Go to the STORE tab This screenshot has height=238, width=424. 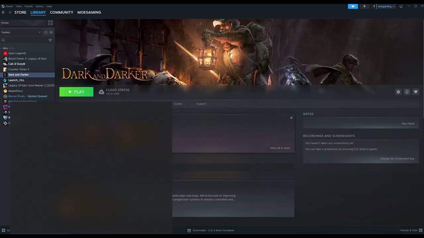point(20,12)
